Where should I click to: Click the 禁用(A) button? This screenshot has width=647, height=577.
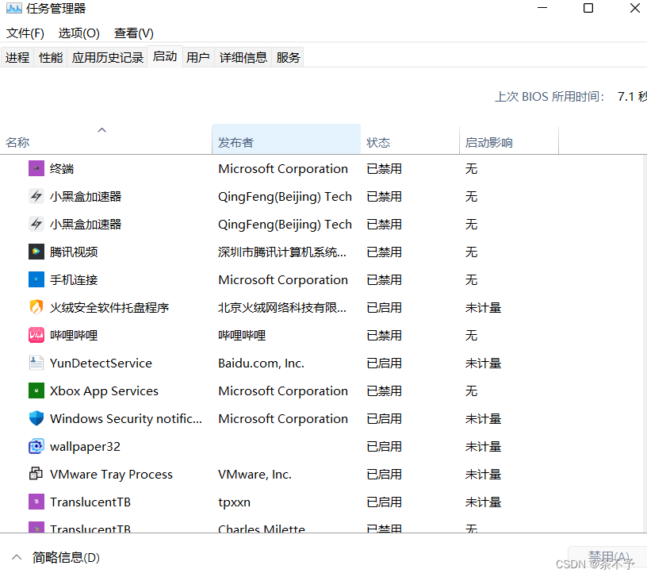pos(608,557)
